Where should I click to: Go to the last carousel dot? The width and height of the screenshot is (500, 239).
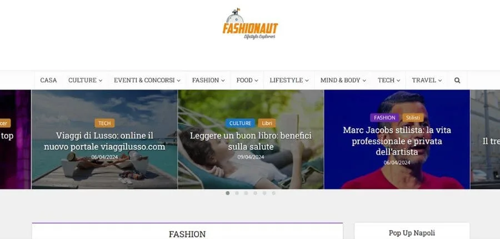(273, 193)
